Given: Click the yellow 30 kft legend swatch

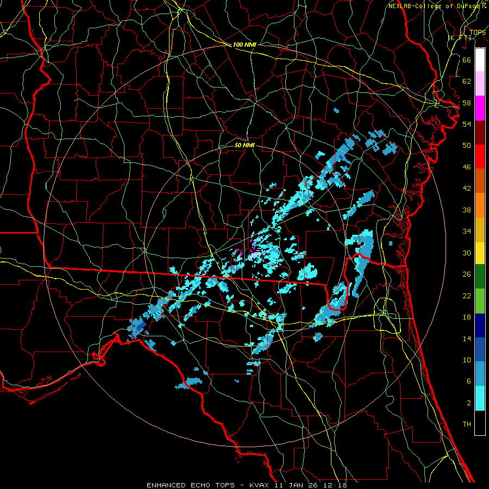Looking at the screenshot, I should tap(480, 253).
